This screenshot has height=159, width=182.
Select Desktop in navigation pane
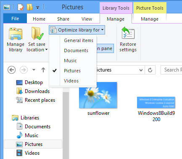(x=29, y=82)
